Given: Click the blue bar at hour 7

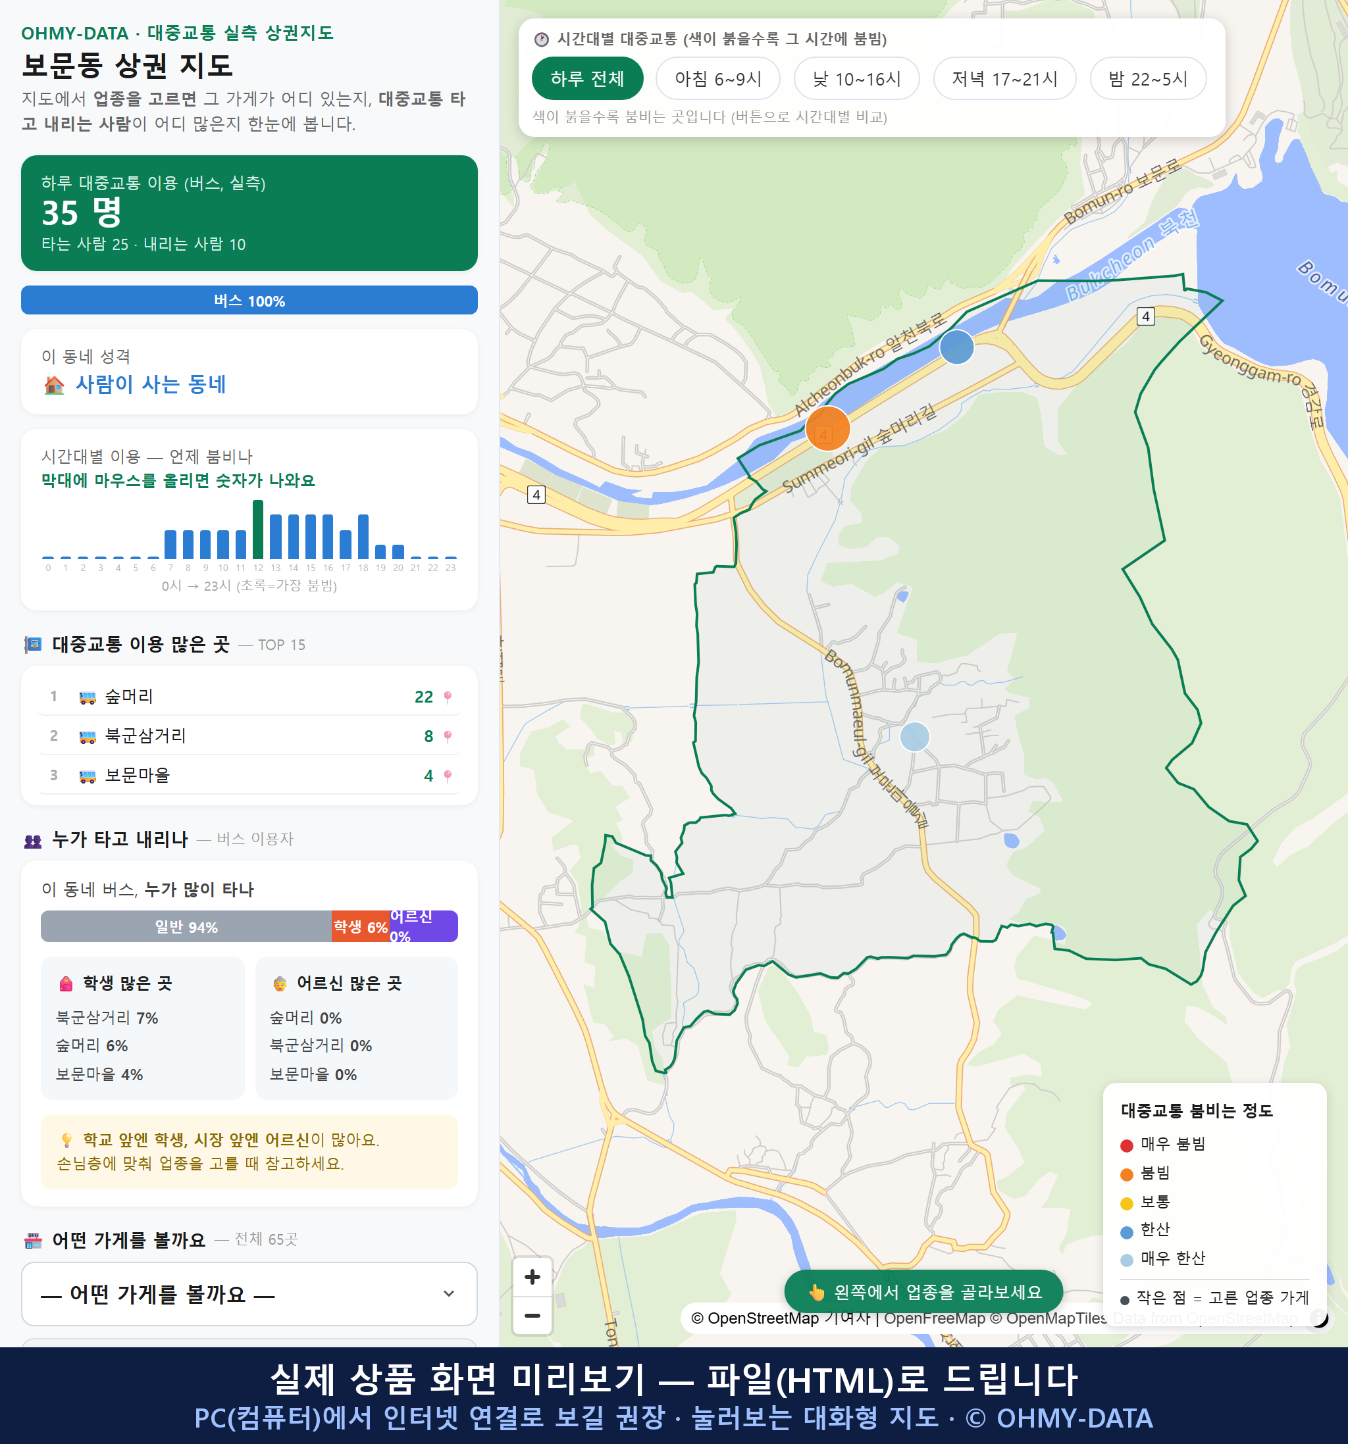Looking at the screenshot, I should pyautogui.click(x=170, y=545).
